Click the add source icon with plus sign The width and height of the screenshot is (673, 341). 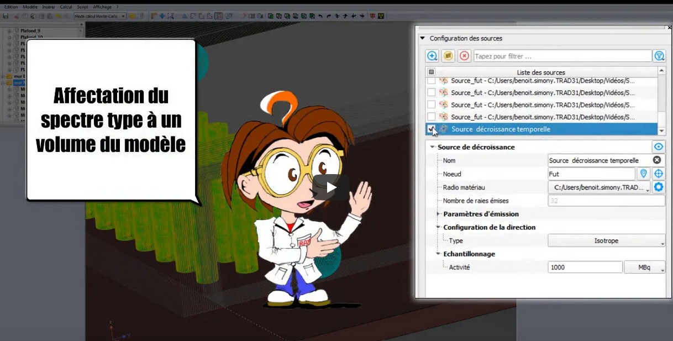(432, 56)
